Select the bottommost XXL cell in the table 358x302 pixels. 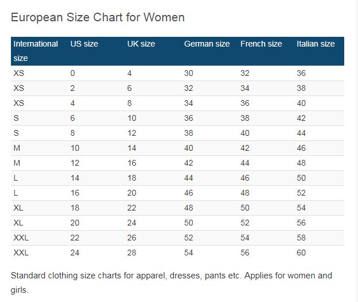[x=21, y=253]
